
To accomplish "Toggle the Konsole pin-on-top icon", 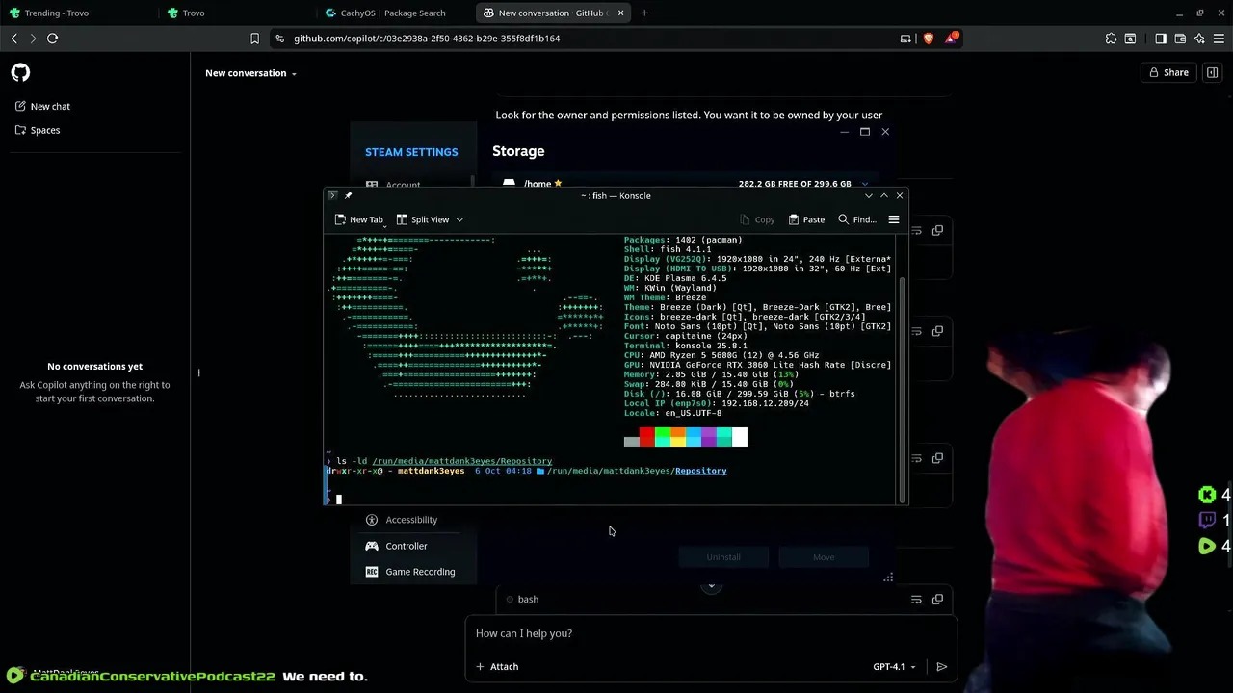I will point(348,195).
